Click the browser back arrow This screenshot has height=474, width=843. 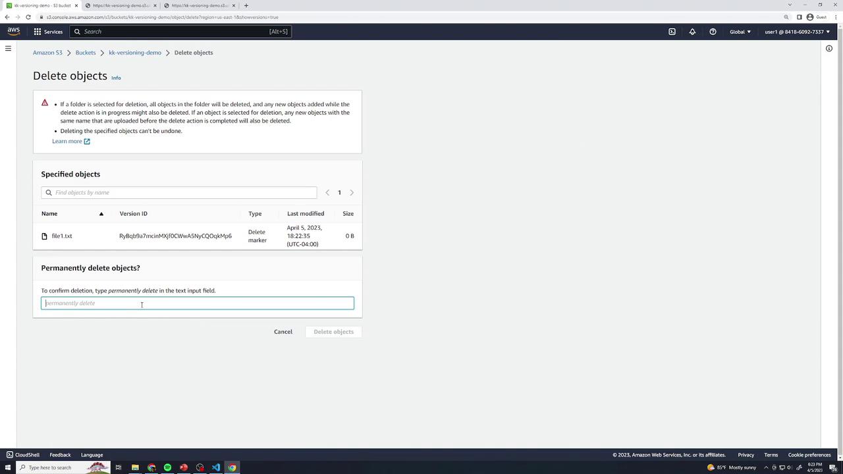[7, 17]
